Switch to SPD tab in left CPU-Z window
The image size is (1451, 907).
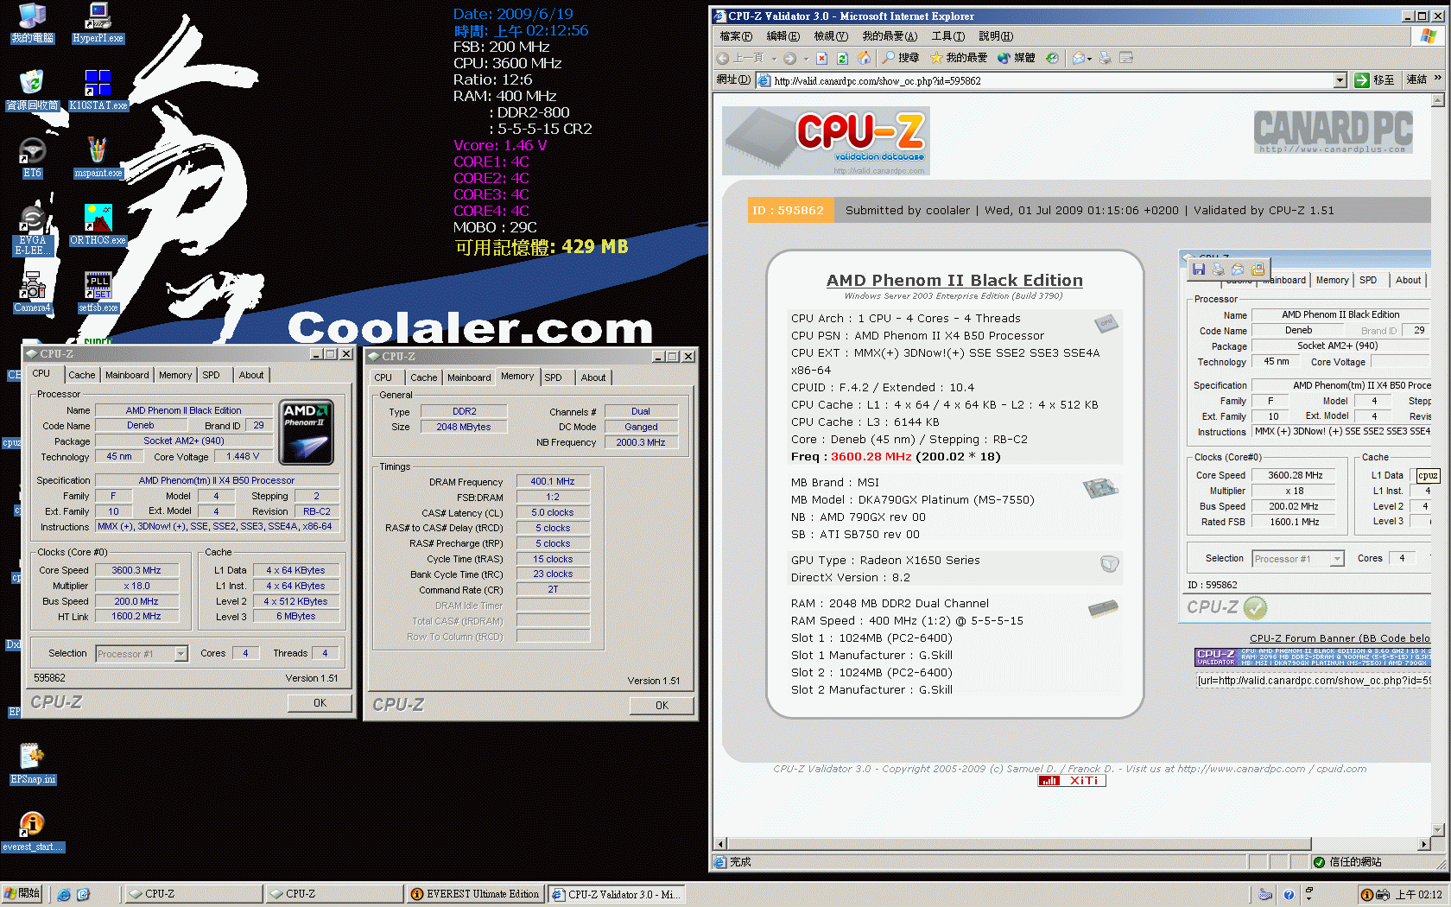[212, 375]
